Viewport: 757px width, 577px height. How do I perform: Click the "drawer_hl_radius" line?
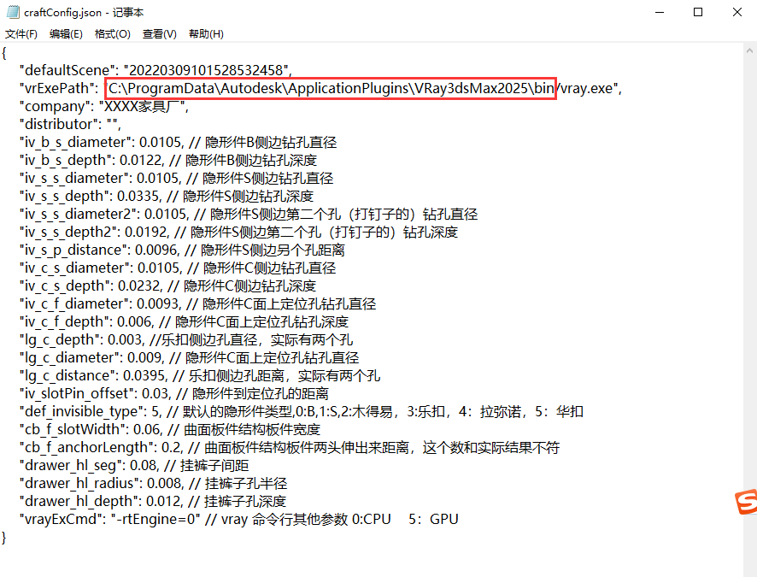point(153,483)
